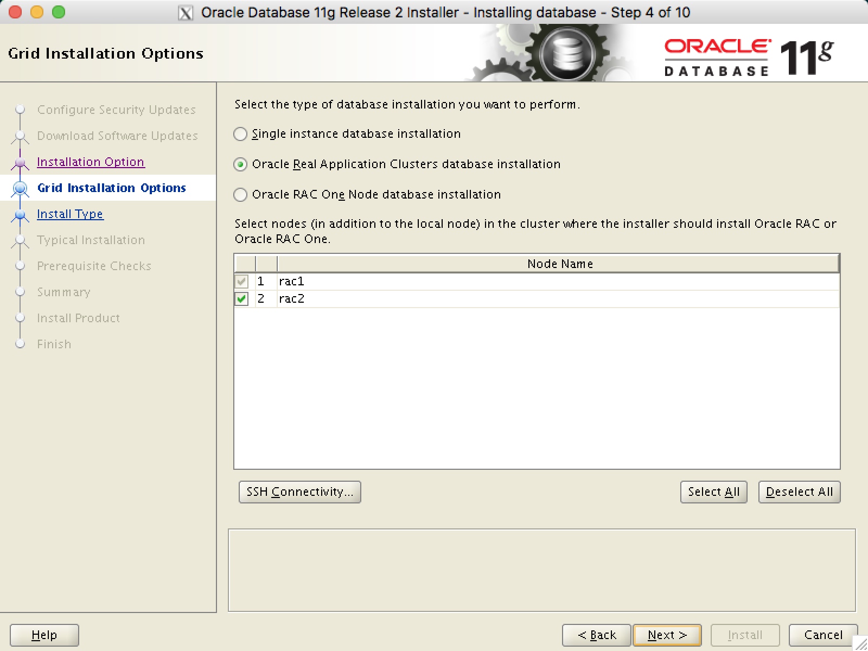Click the Typical Installation step entry
The image size is (868, 651).
[91, 240]
